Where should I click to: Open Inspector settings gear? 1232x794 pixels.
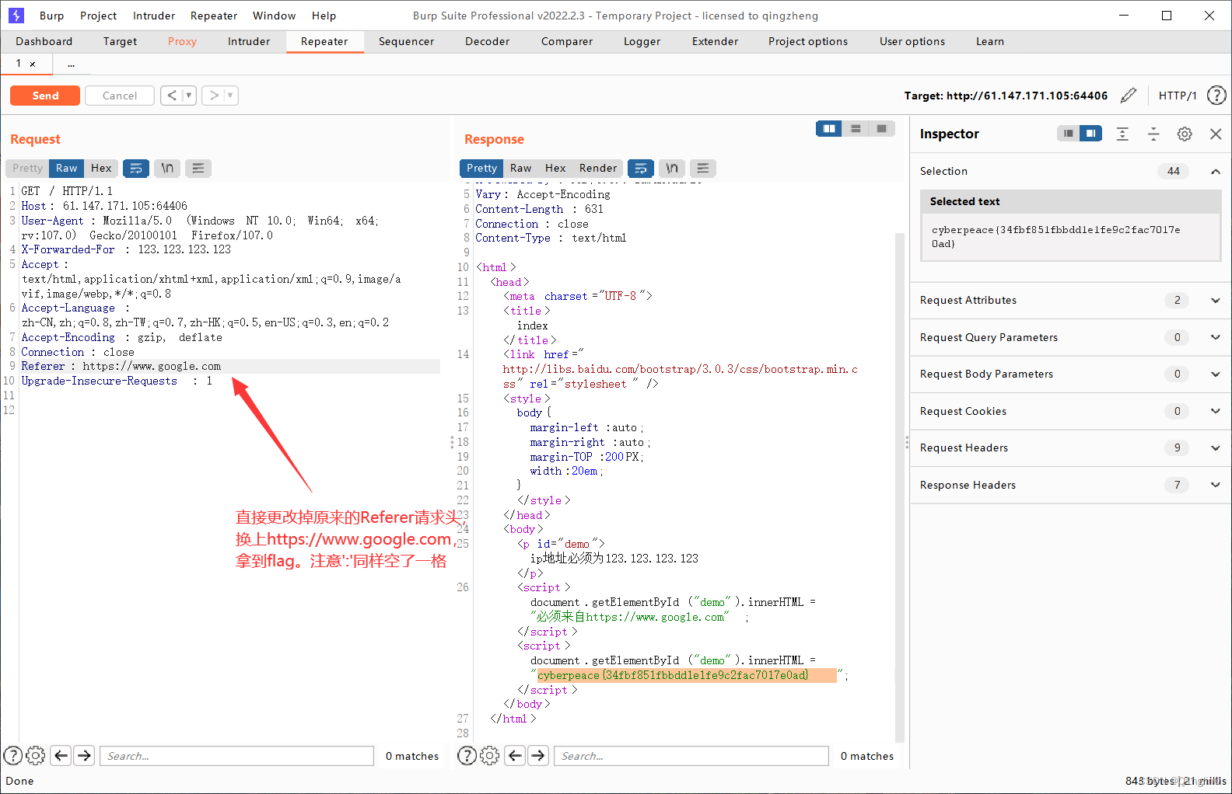tap(1185, 134)
